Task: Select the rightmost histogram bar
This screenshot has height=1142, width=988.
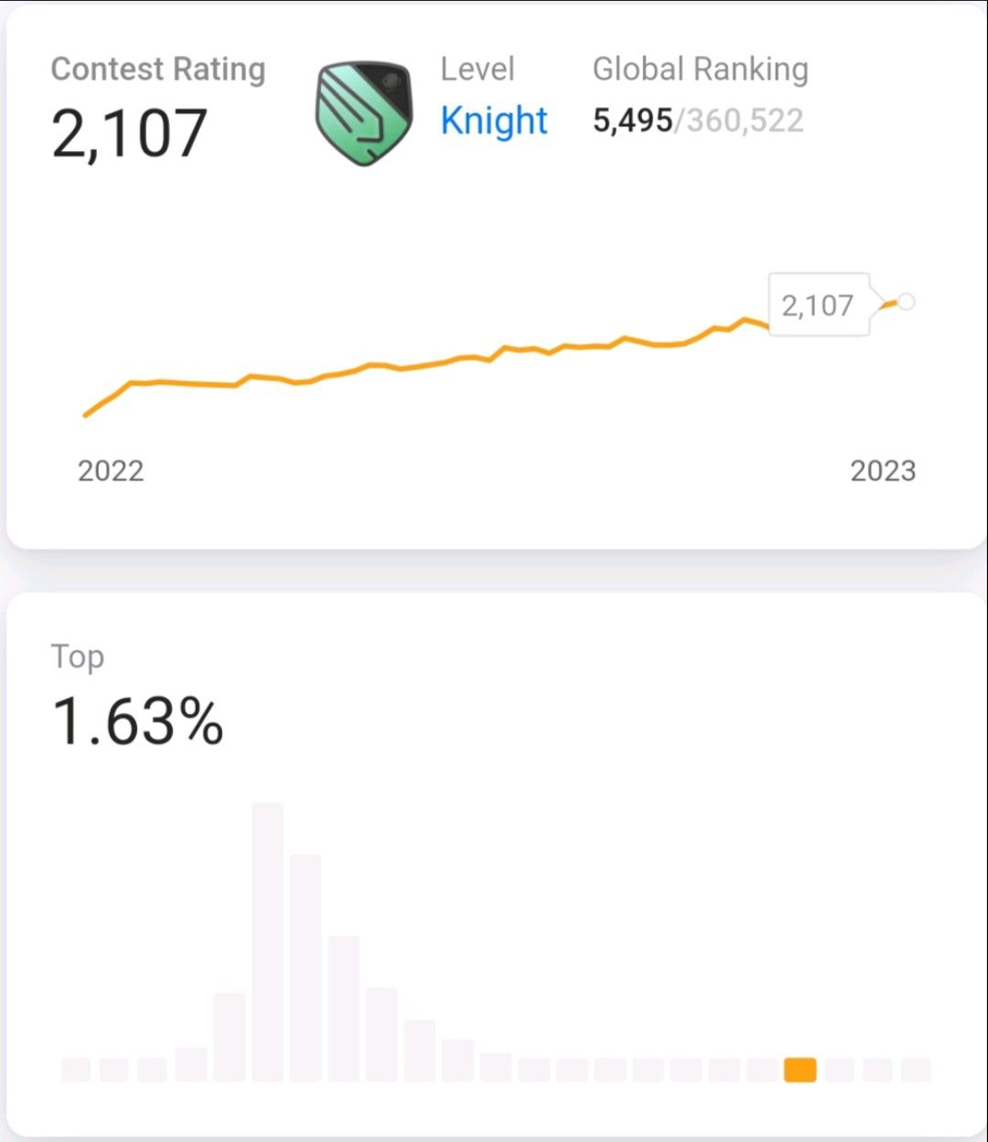Action: [x=915, y=1070]
